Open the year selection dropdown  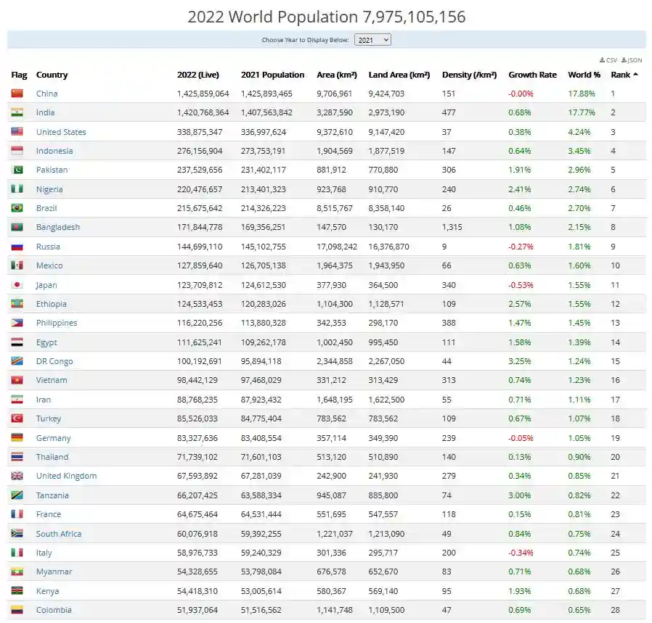click(x=372, y=40)
